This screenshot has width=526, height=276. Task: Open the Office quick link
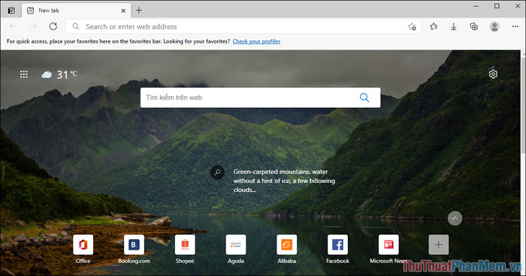[x=83, y=249]
